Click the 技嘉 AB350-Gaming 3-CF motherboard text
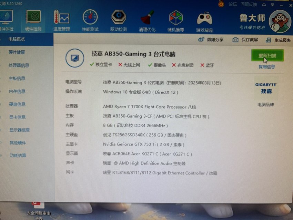 click(156, 116)
